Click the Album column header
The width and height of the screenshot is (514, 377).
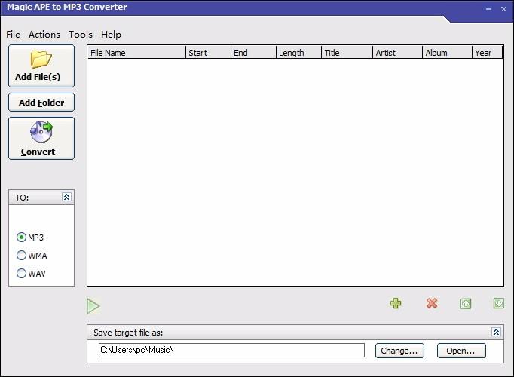(447, 53)
